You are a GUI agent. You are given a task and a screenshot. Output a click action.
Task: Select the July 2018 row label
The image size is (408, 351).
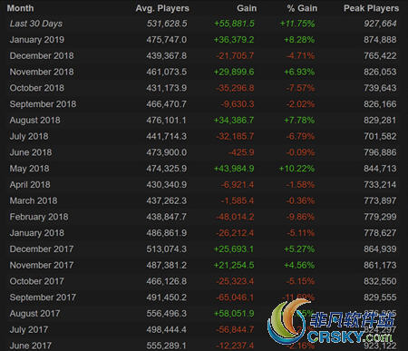[29, 136]
